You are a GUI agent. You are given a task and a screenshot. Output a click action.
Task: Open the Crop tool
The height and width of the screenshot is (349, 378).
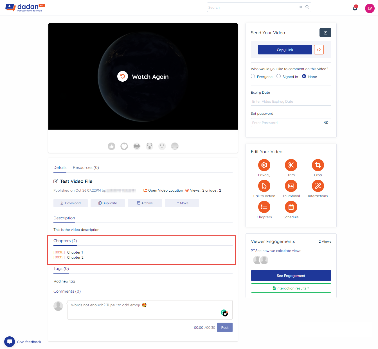pyautogui.click(x=318, y=165)
